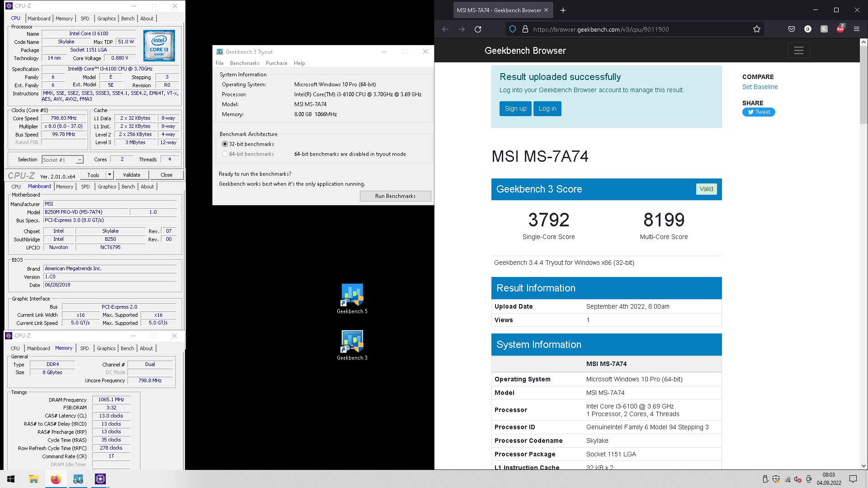Open the Purchase menu in Geekbench

point(276,63)
